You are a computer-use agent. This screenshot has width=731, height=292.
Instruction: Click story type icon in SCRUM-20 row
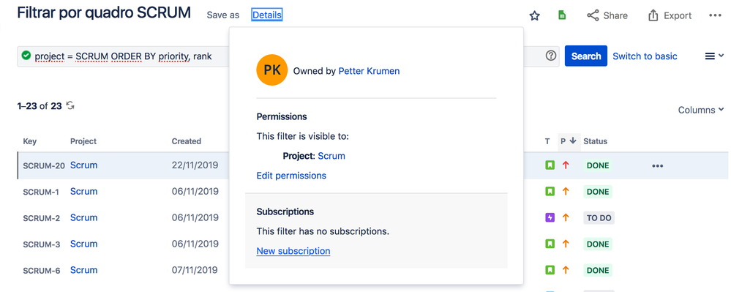[x=550, y=165]
